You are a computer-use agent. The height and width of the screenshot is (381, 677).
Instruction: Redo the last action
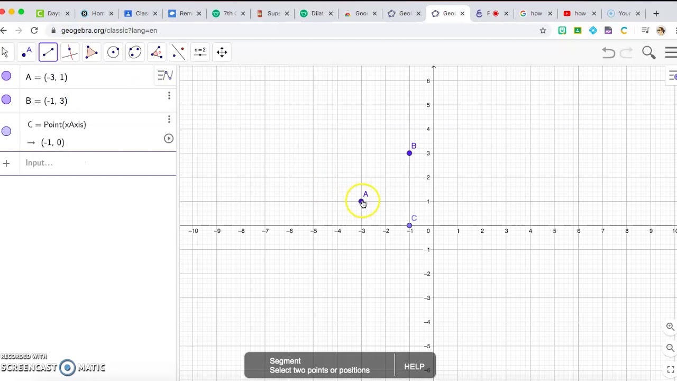(626, 52)
